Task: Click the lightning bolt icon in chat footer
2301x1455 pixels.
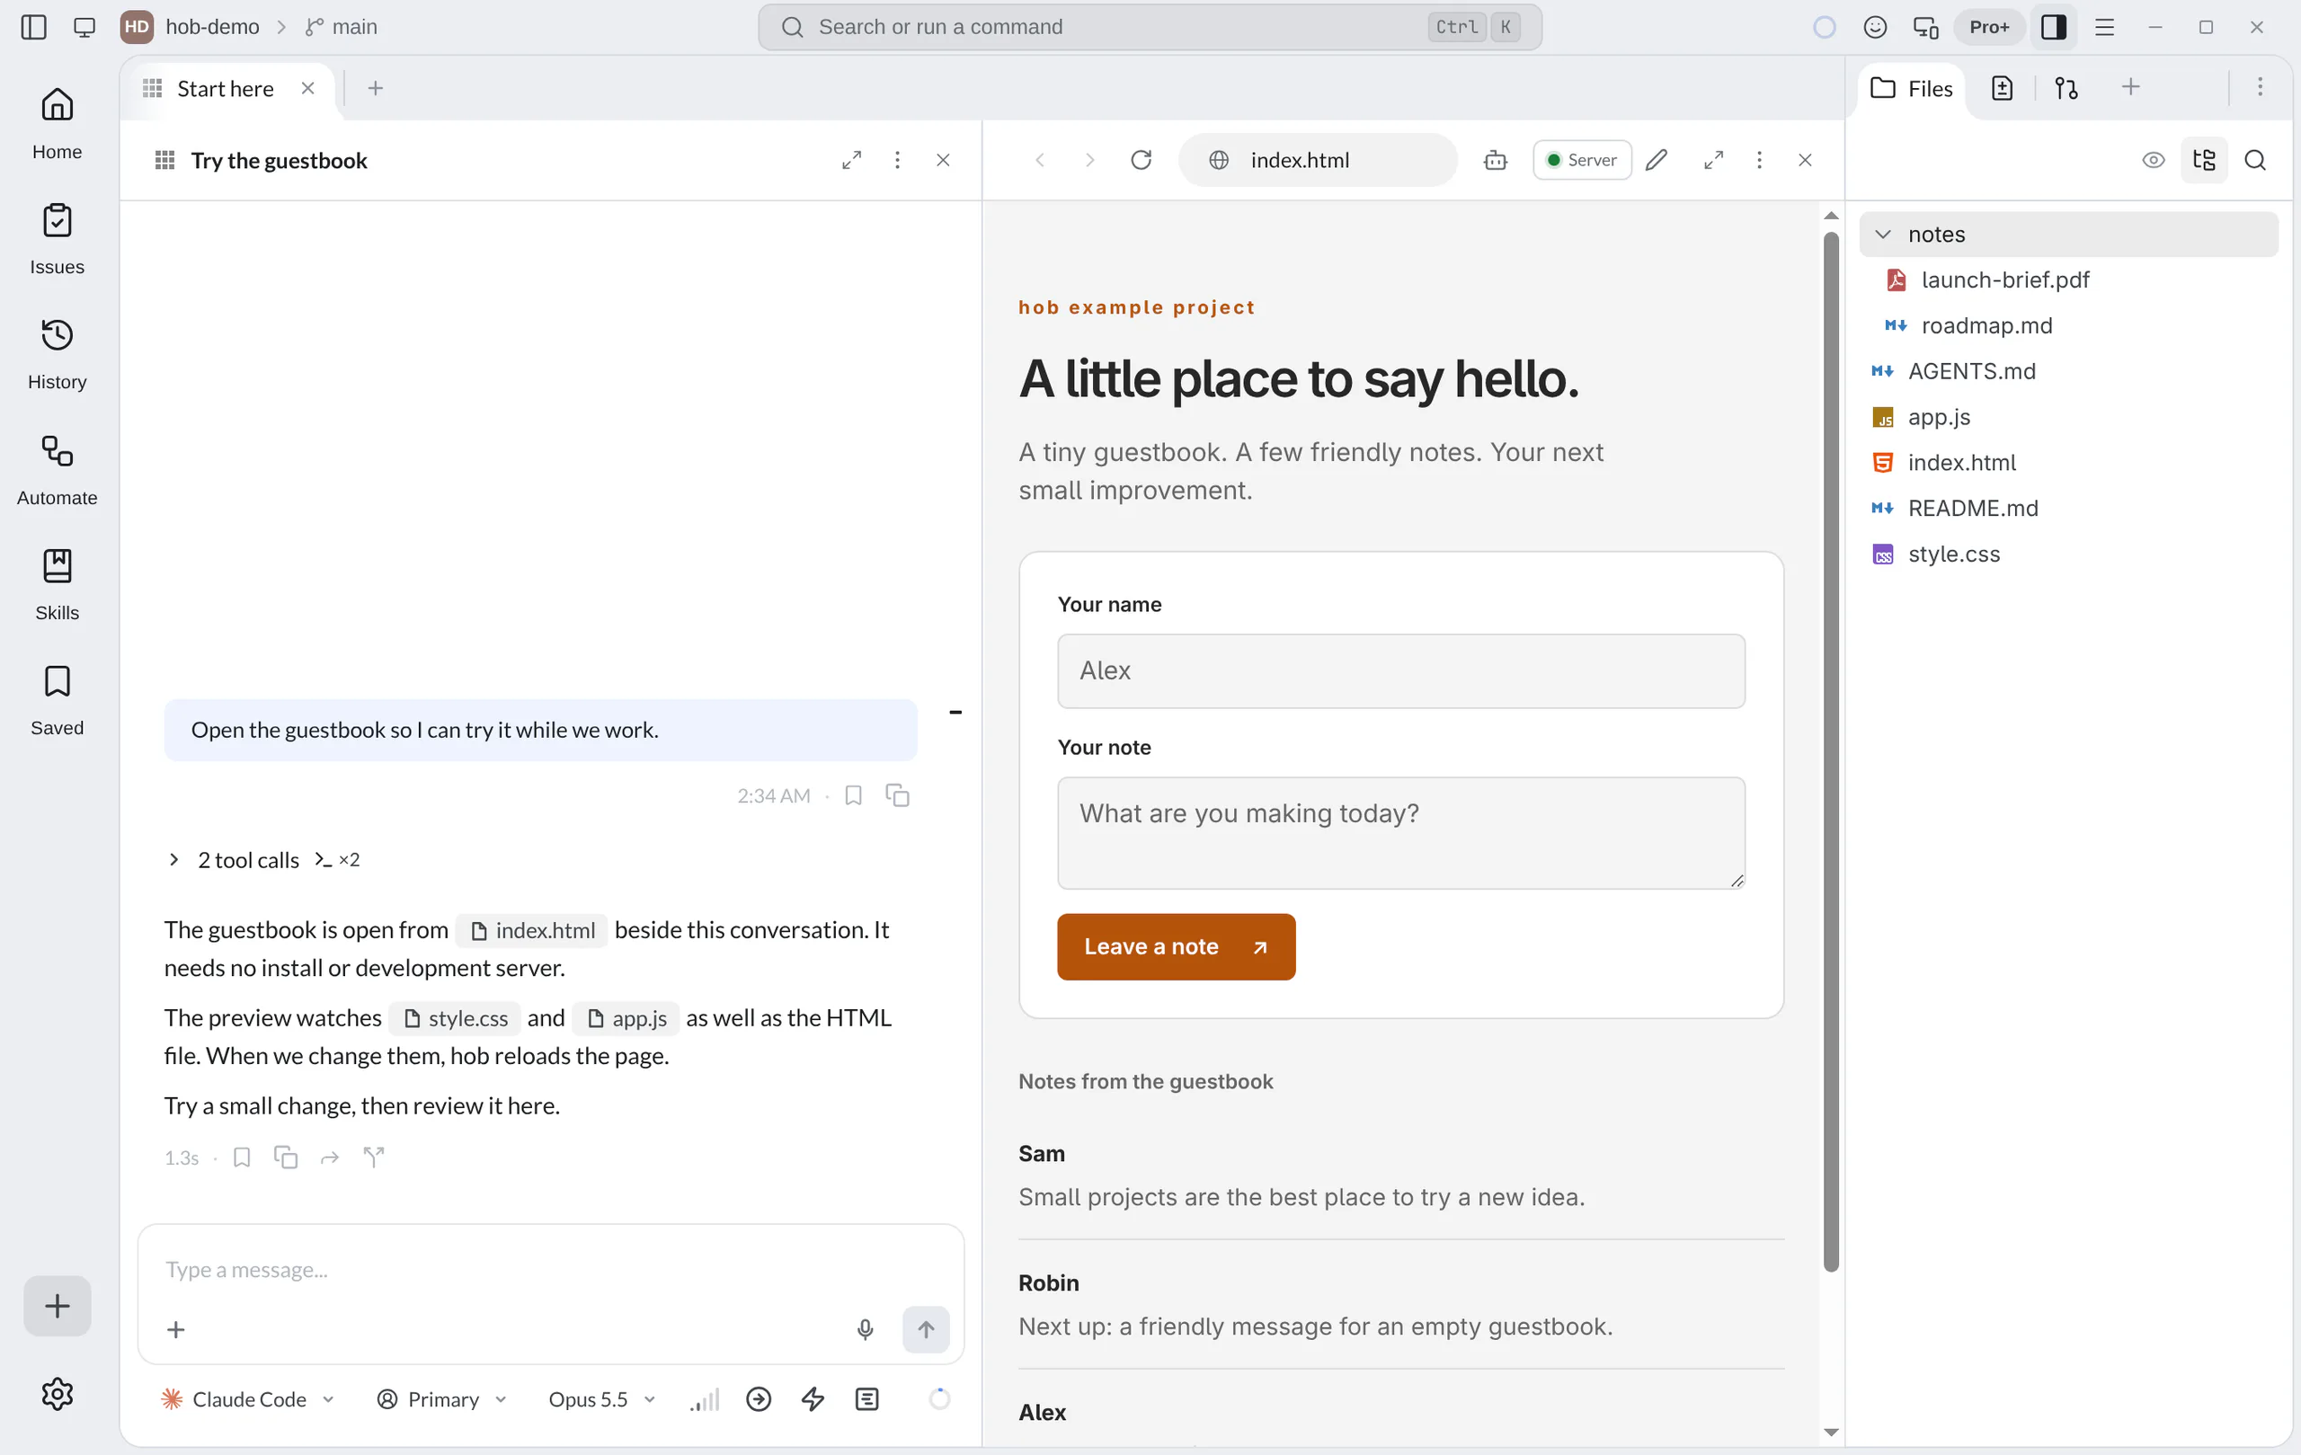Action: (813, 1398)
